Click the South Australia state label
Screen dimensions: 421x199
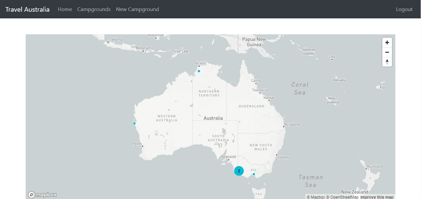click(x=218, y=138)
